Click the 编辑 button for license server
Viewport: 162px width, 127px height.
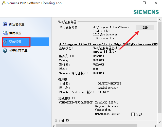click(145, 28)
